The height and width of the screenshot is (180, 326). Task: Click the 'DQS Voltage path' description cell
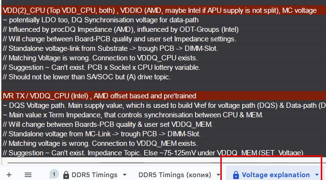[164, 105]
